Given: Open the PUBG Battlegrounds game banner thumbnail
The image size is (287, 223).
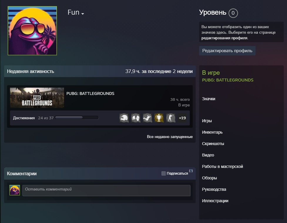Looking at the screenshot, I should [x=37, y=98].
